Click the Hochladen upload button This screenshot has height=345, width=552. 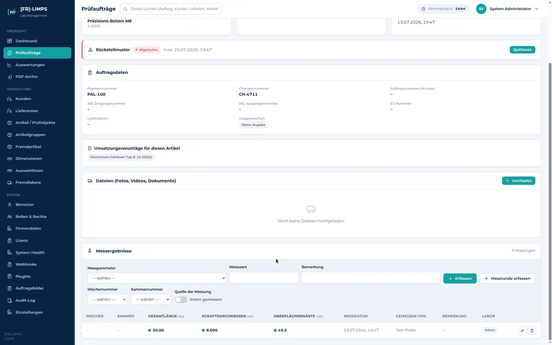[x=518, y=181]
